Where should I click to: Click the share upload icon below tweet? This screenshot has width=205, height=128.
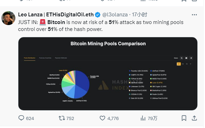(x=194, y=118)
